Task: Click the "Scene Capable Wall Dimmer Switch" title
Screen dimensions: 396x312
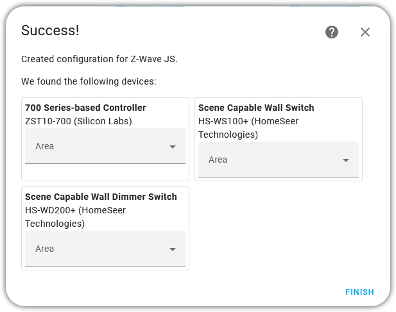Action: [101, 197]
